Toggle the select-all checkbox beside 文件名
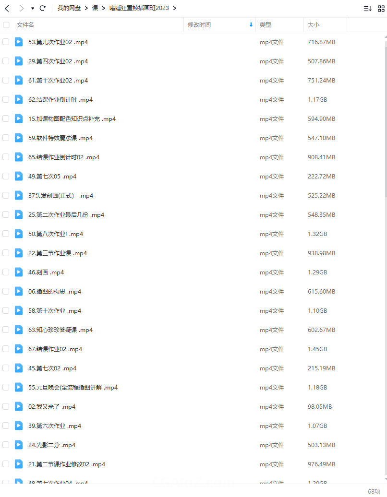Viewport: 387px width, 497px height. (x=6, y=25)
